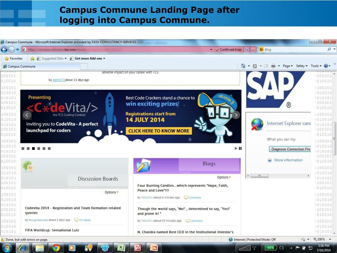
Task: Click Diagnose Connection Problems button
Action: [x=290, y=149]
